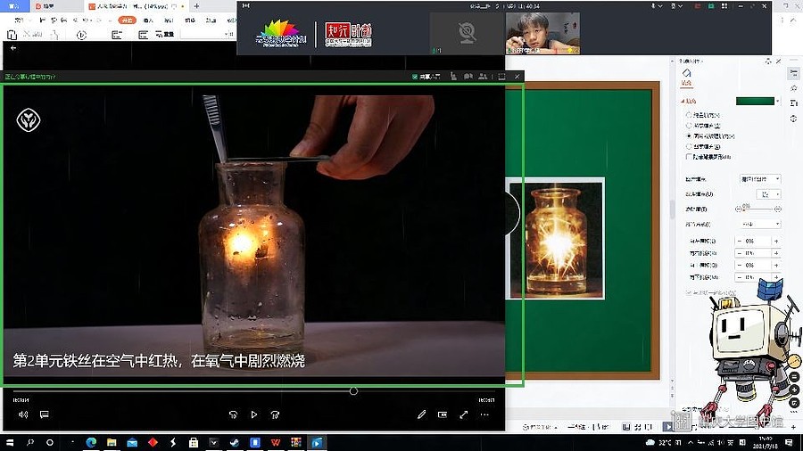Viewport: 803px width, 451px height.
Task: Select the boy's webcam thumbnail
Action: point(542,33)
